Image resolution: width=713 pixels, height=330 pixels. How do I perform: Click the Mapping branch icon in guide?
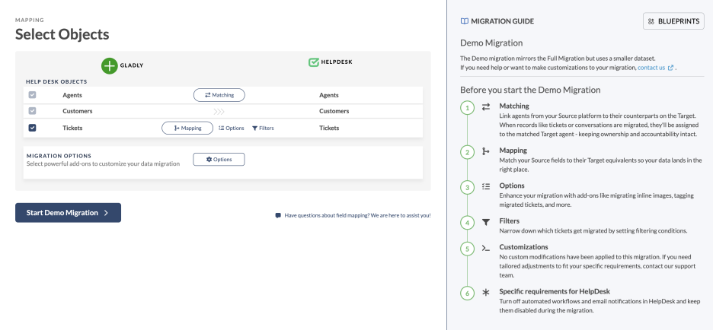point(486,151)
